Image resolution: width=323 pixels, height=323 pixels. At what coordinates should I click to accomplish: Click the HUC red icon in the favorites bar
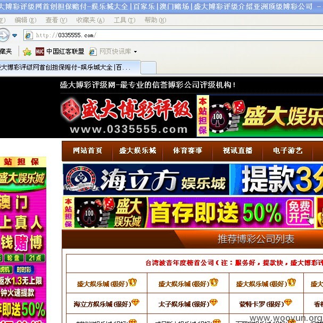coord(40,52)
